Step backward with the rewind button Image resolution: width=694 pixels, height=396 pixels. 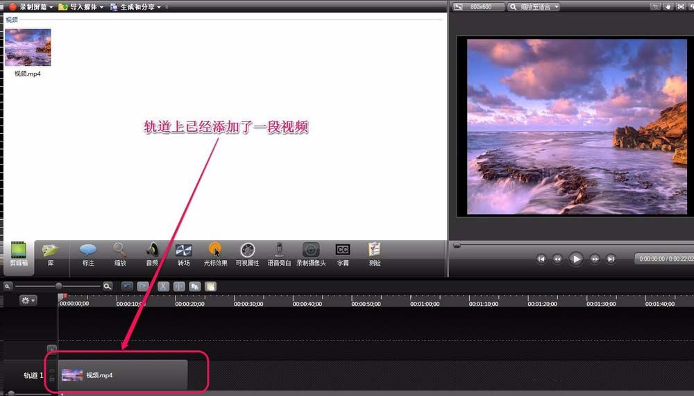[557, 259]
